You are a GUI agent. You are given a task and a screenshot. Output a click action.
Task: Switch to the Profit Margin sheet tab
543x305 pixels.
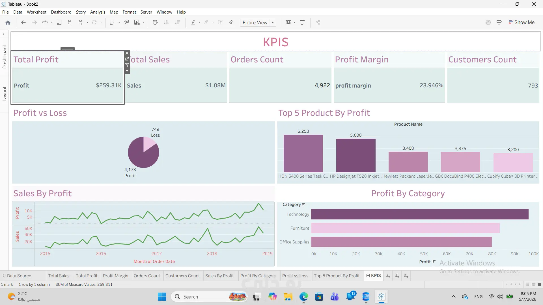coord(115,276)
